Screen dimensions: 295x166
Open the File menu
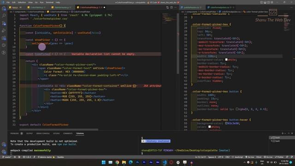8,2
